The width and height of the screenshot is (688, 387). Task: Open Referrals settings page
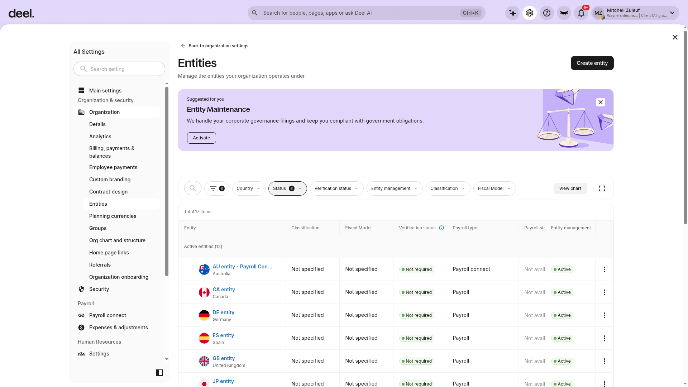100,265
